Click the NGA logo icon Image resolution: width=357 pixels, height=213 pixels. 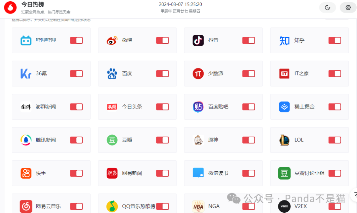198,206
